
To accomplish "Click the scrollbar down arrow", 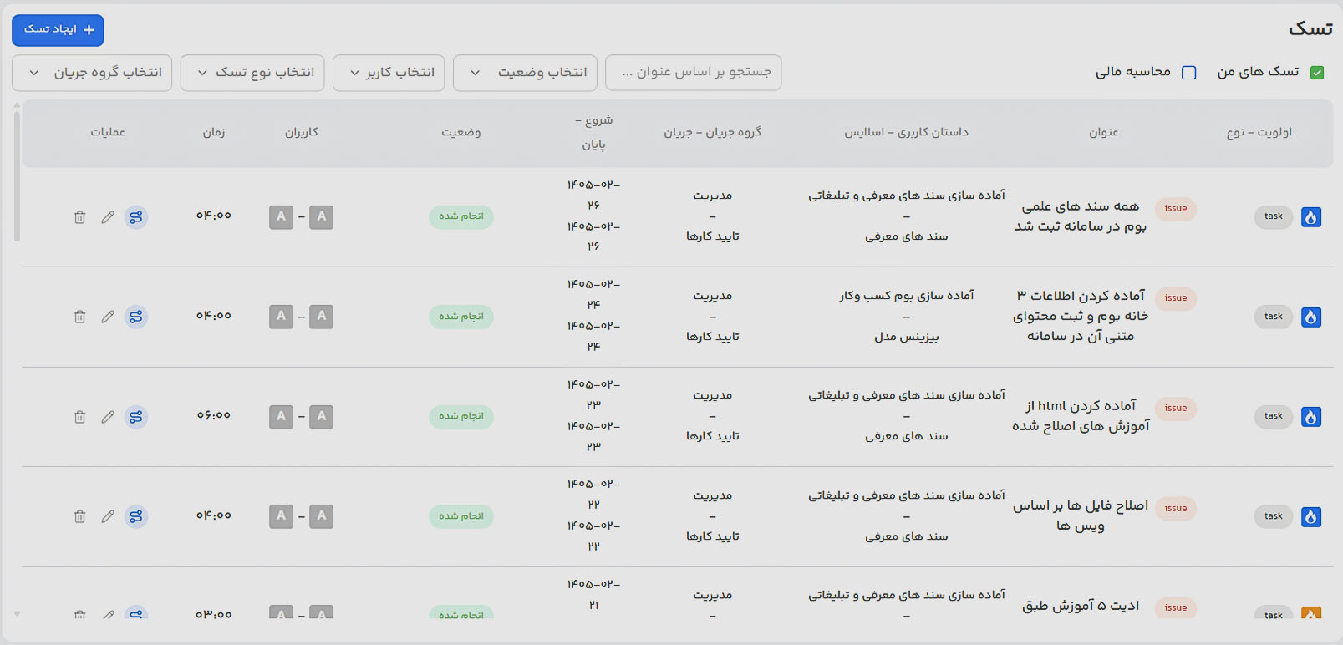I will [x=17, y=614].
